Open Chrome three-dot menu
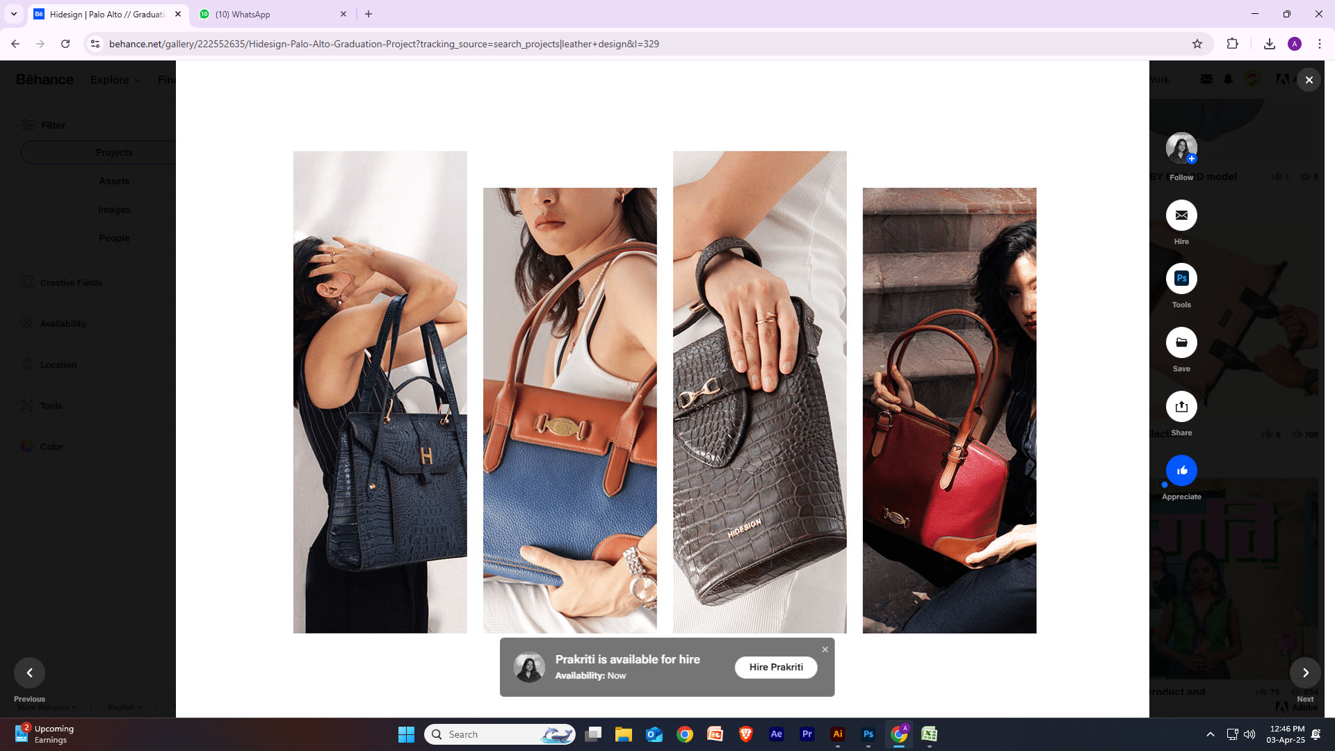Image resolution: width=1335 pixels, height=751 pixels. (x=1319, y=44)
